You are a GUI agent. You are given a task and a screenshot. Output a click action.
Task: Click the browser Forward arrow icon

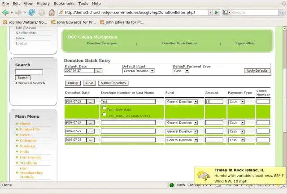18,13
